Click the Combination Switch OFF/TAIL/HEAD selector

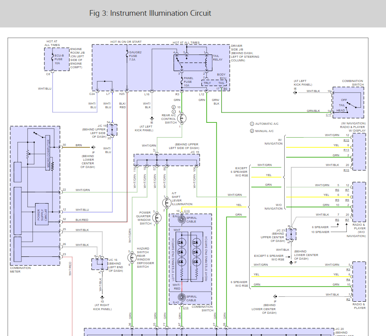[x=352, y=104]
